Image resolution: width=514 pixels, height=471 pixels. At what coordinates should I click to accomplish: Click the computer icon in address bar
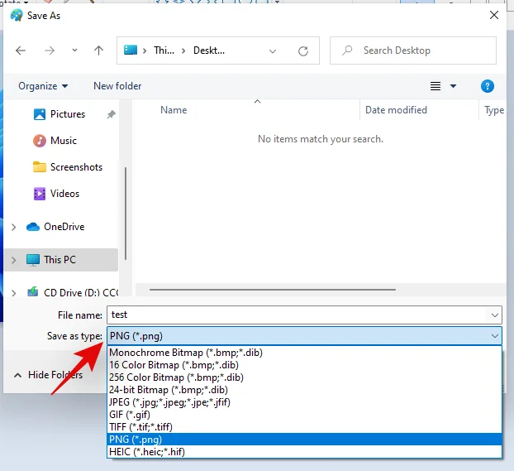(x=131, y=50)
